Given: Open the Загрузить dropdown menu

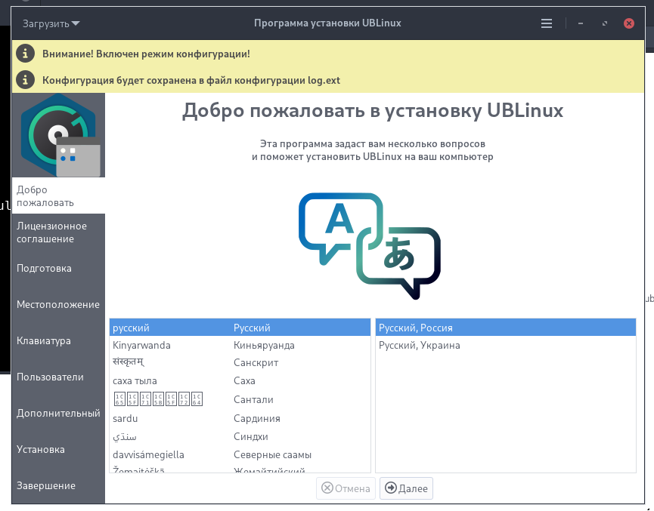Looking at the screenshot, I should coord(51,23).
